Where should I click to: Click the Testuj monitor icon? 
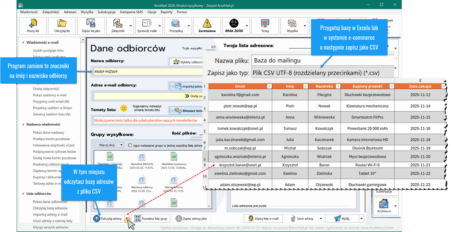click(x=265, y=24)
